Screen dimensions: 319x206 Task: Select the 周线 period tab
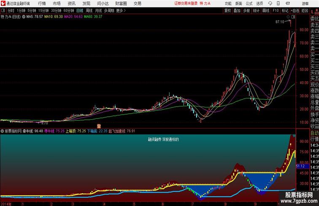point(89,11)
